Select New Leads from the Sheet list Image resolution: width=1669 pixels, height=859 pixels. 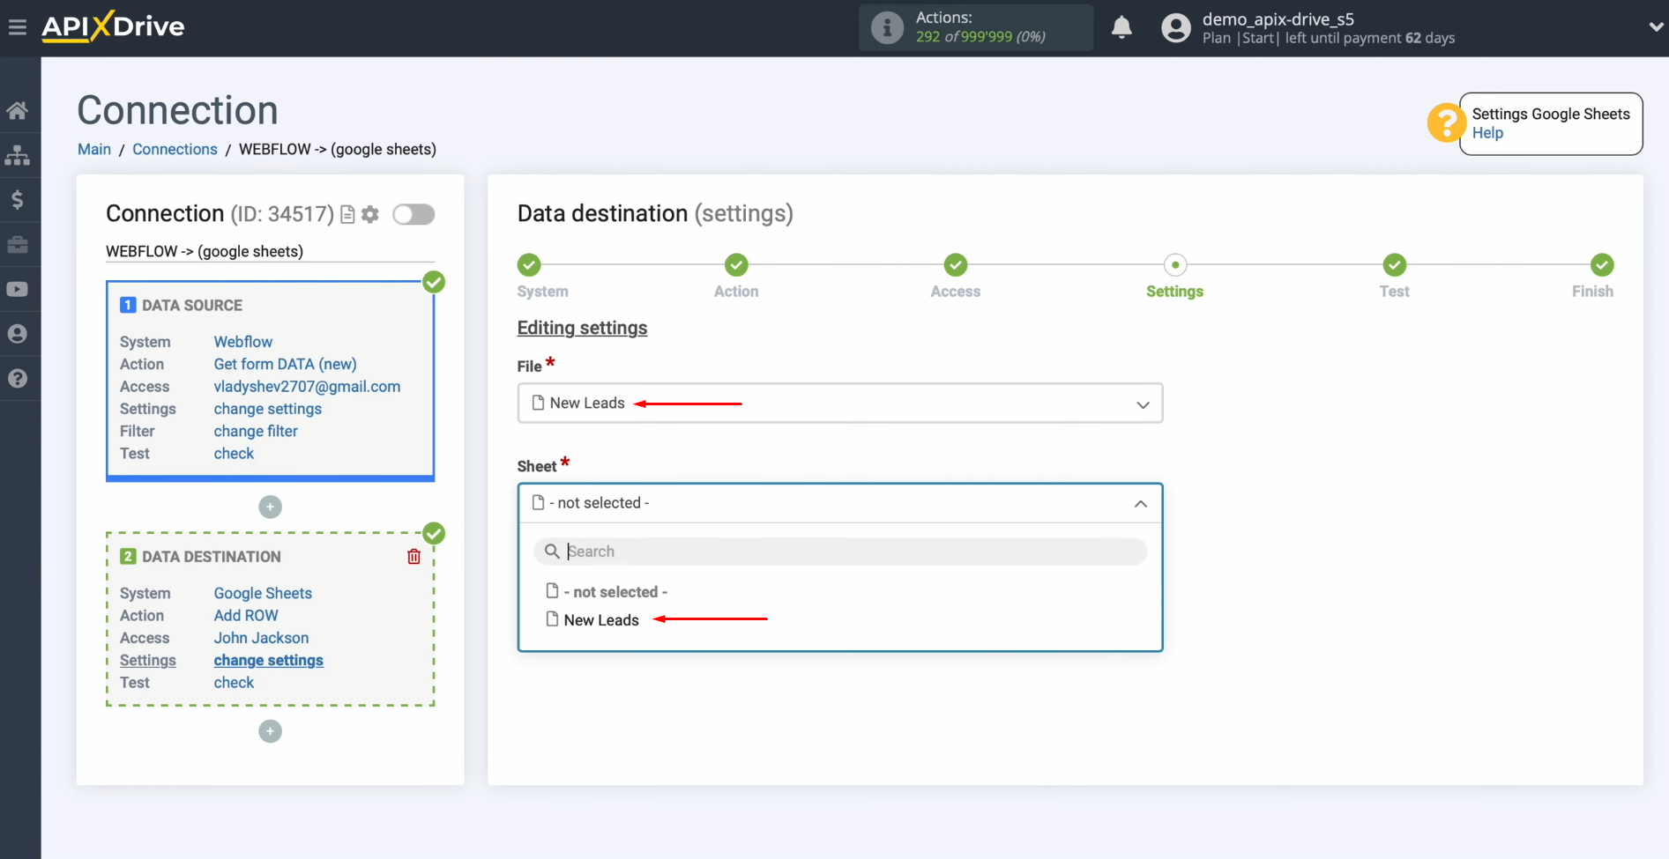pyautogui.click(x=601, y=619)
